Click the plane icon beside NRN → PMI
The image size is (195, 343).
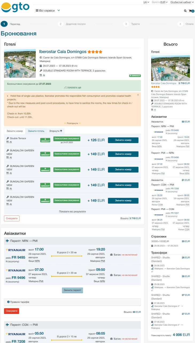click(7, 241)
